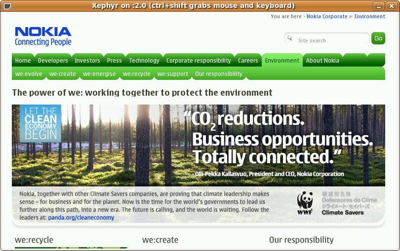Open the Xephyr window menu icon
400x251 pixels.
coord(6,6)
